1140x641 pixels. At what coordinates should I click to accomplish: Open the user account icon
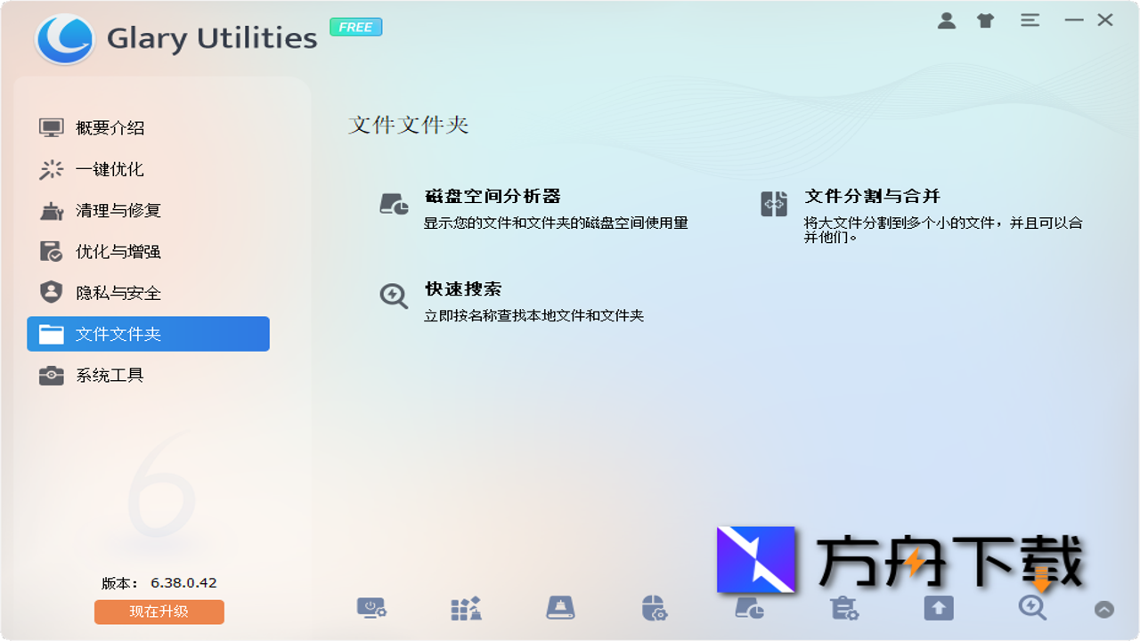point(947,20)
